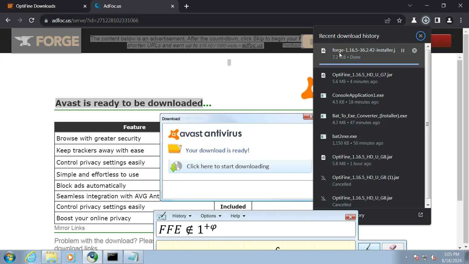469x264 pixels.
Task: Select the Write pen tool in Math Input Panel
Action: tap(369, 247)
